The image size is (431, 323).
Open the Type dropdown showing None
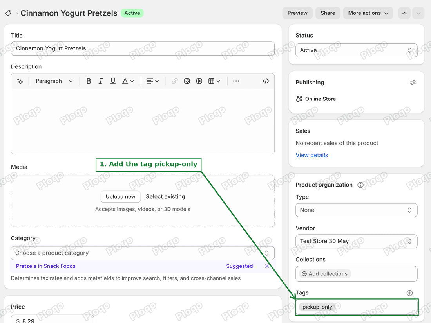coord(356,210)
